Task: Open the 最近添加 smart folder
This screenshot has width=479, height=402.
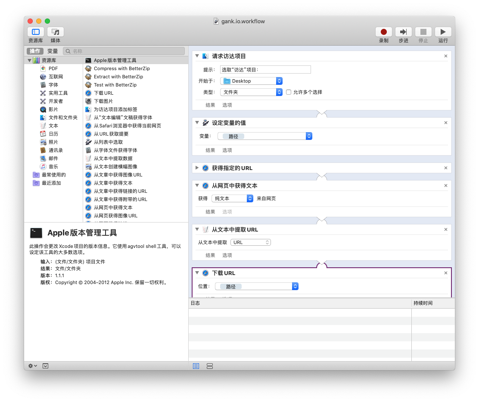Action: coord(51,183)
